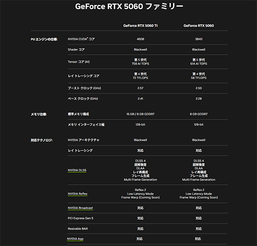Viewport: 257px width, 246px height.
Task: Click the 16 GB / 8 GB GDDR7 value
Action: [141, 114]
